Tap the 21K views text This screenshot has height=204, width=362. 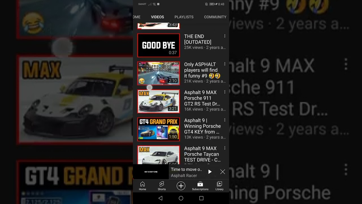pyautogui.click(x=193, y=81)
